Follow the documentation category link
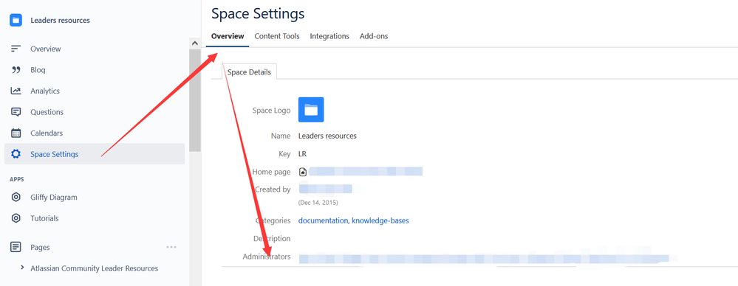 tap(324, 220)
